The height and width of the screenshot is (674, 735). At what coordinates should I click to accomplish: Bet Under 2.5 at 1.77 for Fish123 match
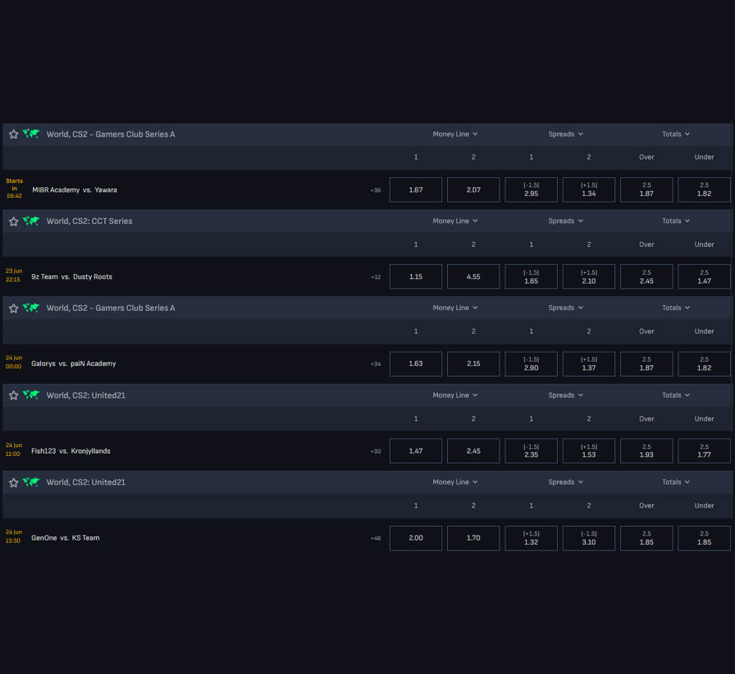coord(704,451)
